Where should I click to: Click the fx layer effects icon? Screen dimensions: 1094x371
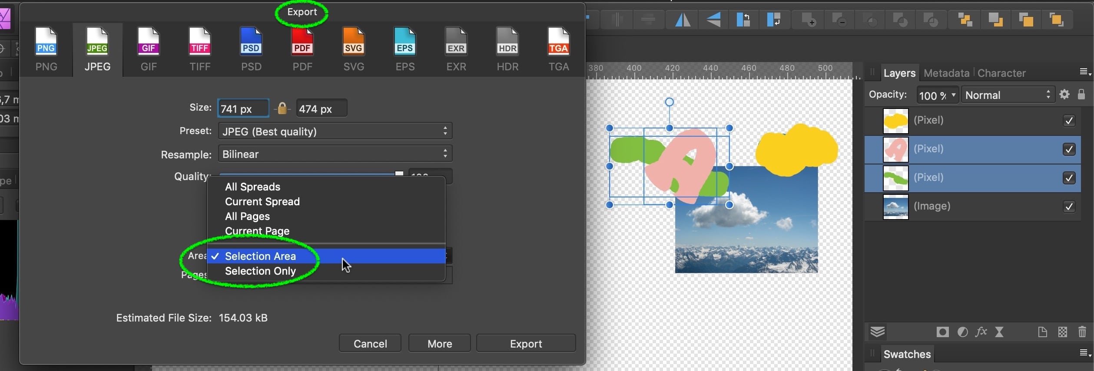981,332
